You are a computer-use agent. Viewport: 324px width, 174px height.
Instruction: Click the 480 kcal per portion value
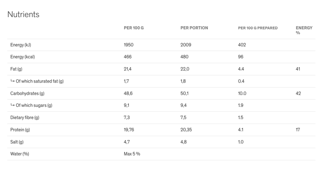pyautogui.click(x=184, y=57)
